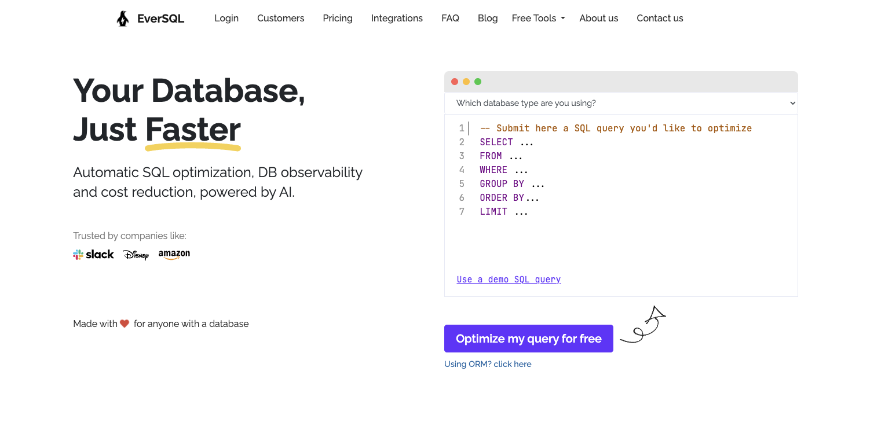This screenshot has width=874, height=430.
Task: Click the 'Use a demo SQL query' link
Action: 509,279
